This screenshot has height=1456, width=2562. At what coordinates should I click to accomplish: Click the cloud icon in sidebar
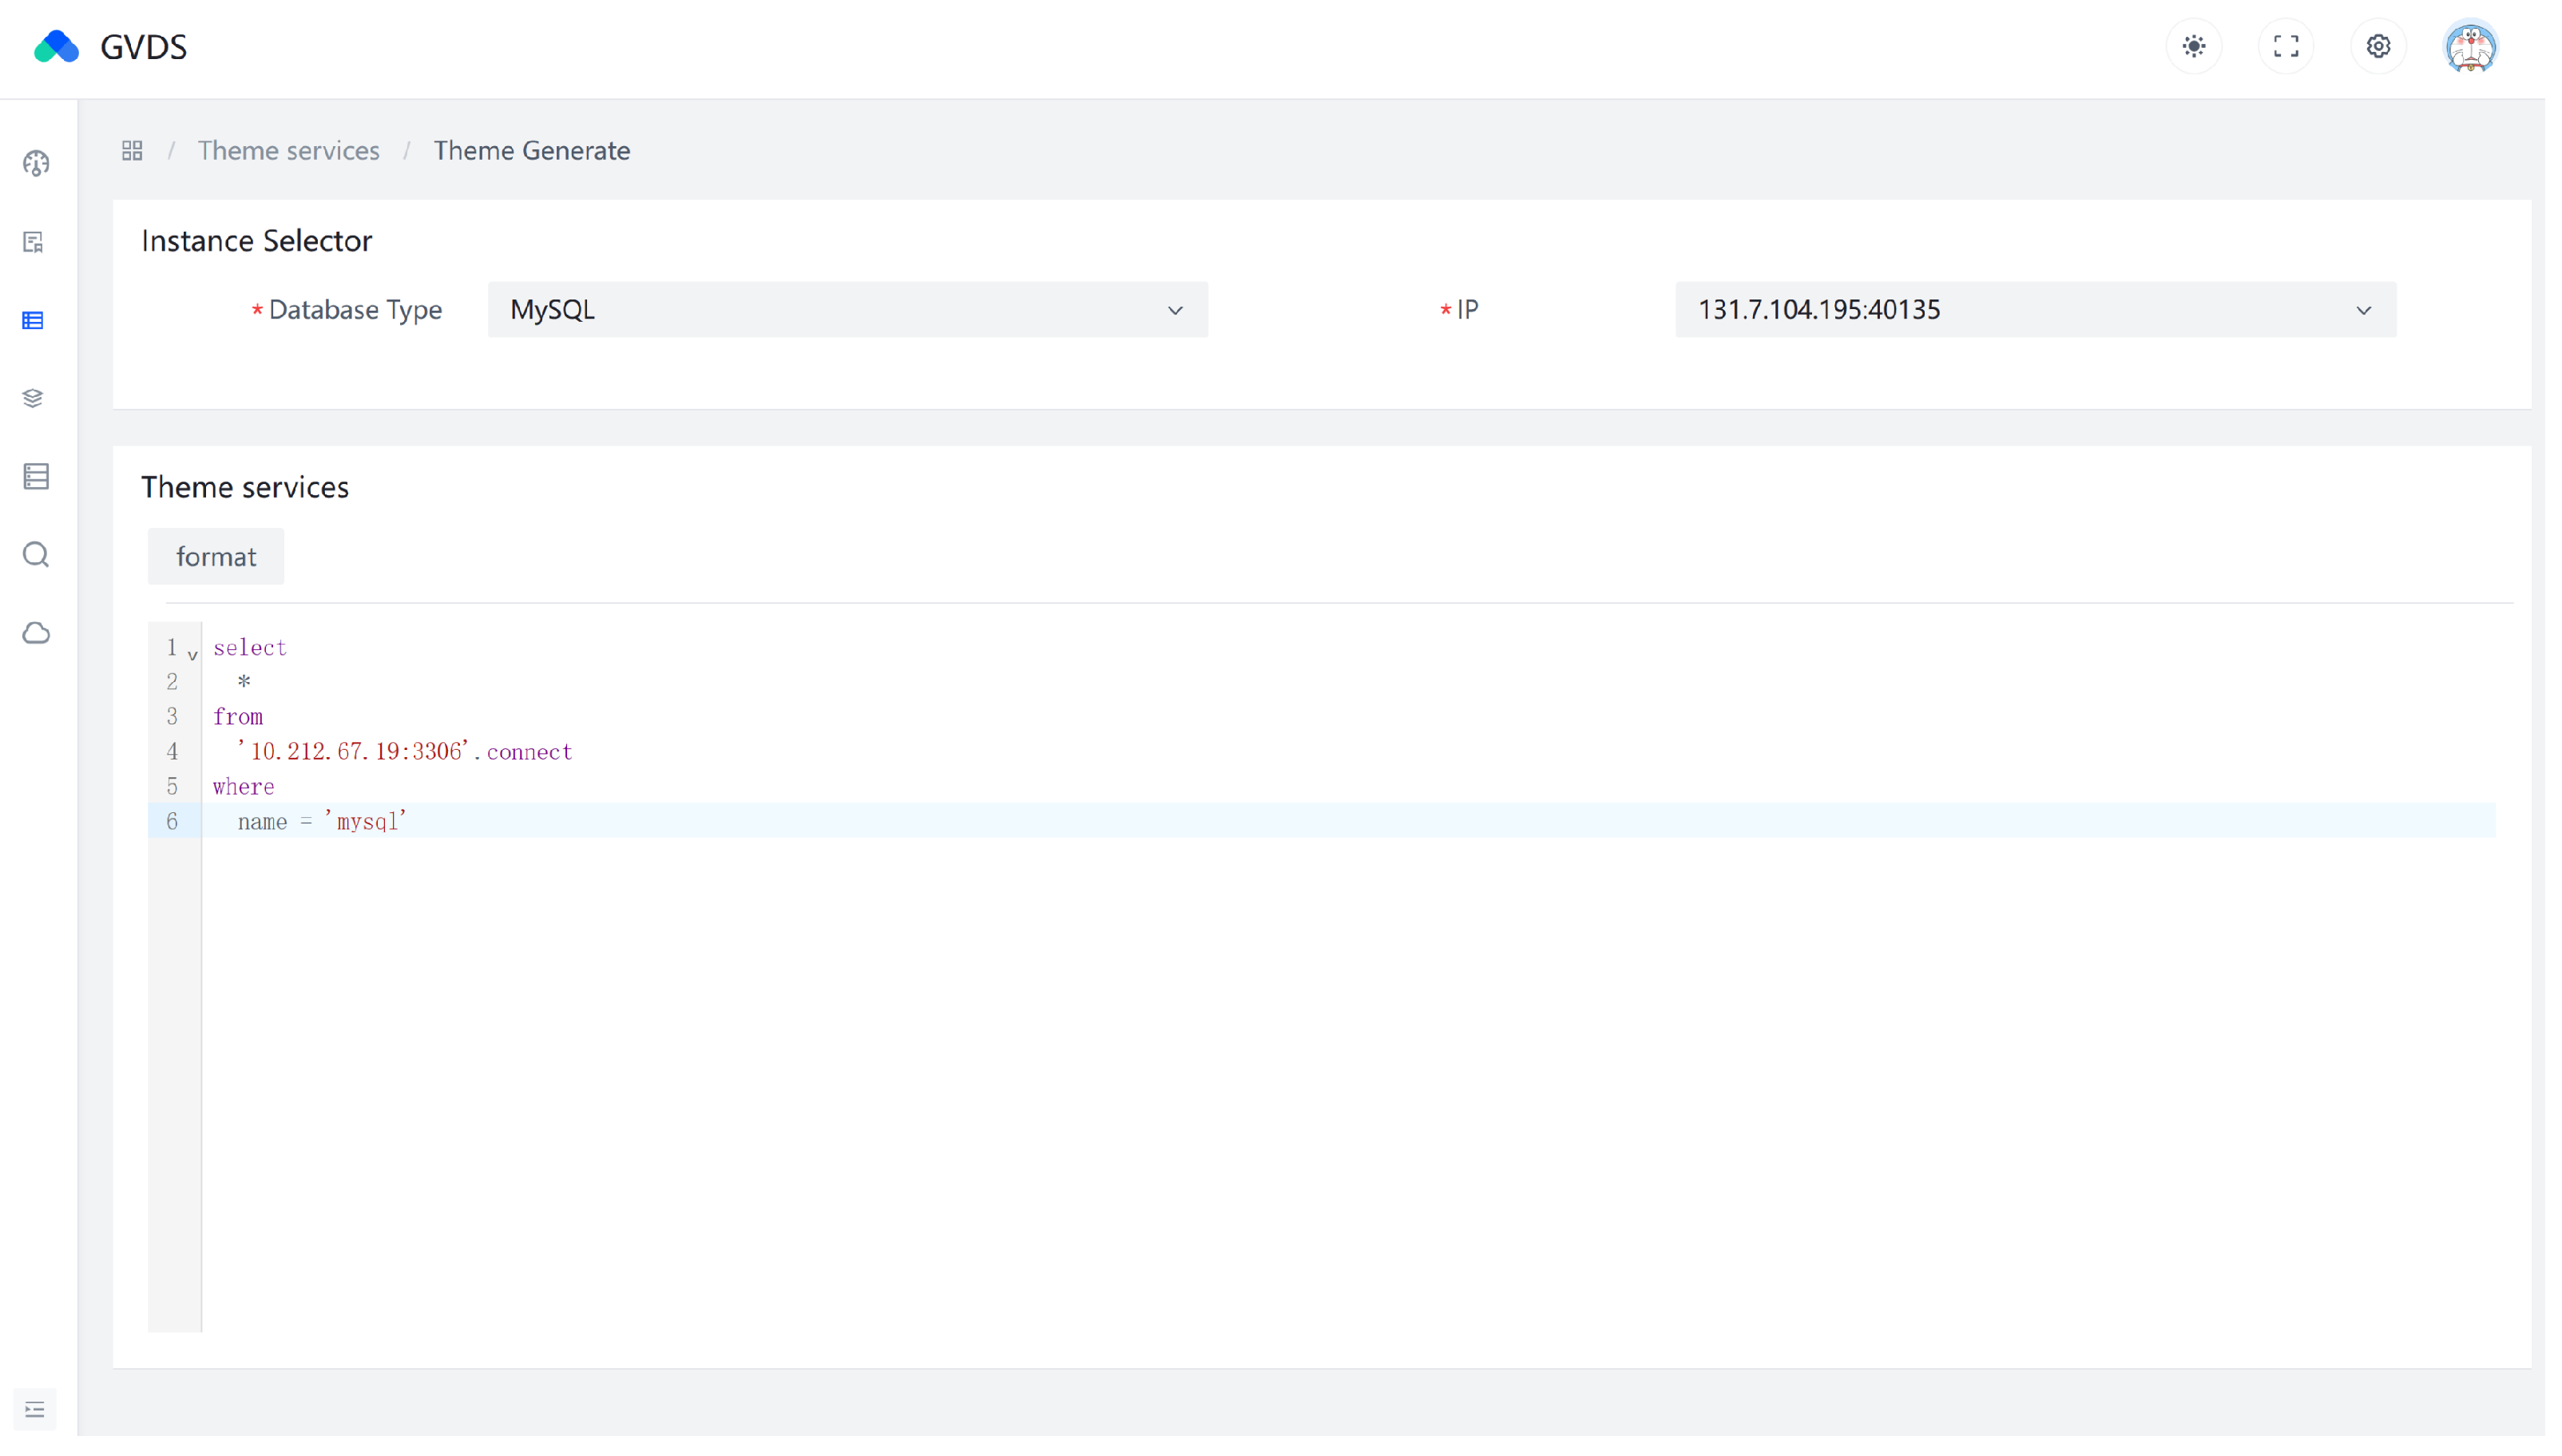pos(36,634)
